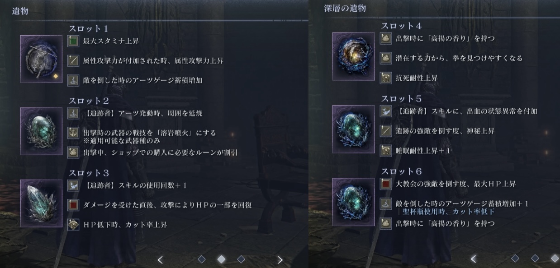Click the pouch icon beside ルーンが割引 effect
The height and width of the screenshot is (268, 560).
pyautogui.click(x=73, y=152)
